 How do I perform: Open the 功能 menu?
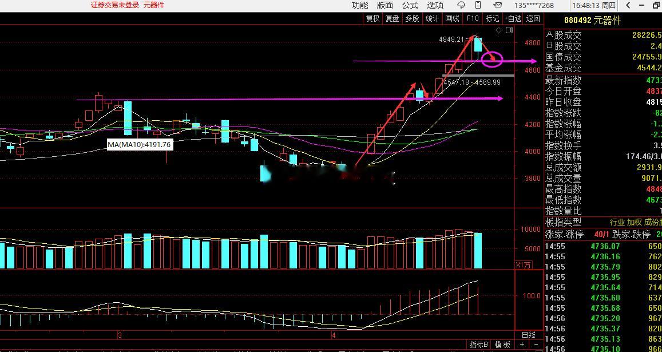[360, 5]
